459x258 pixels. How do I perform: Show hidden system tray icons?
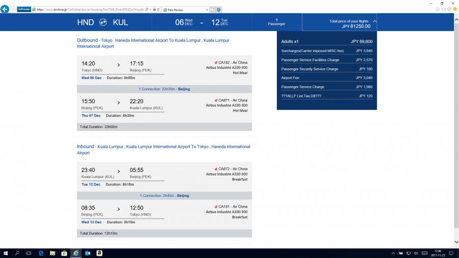[393, 253]
